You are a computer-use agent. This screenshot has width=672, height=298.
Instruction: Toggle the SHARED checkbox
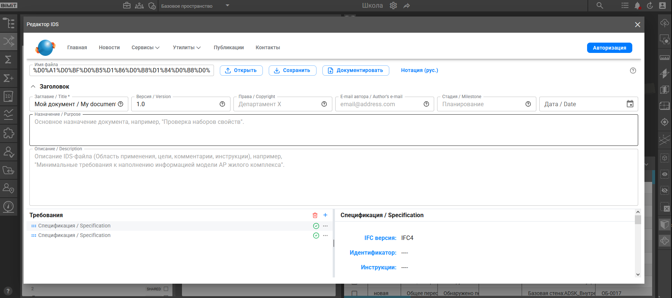pyautogui.click(x=166, y=289)
